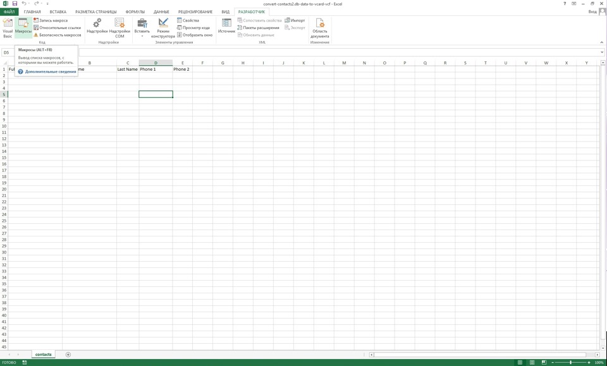Open Область документа panel

[x=320, y=28]
